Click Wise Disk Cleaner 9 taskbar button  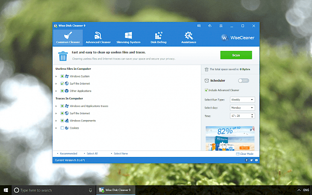click(x=115, y=190)
